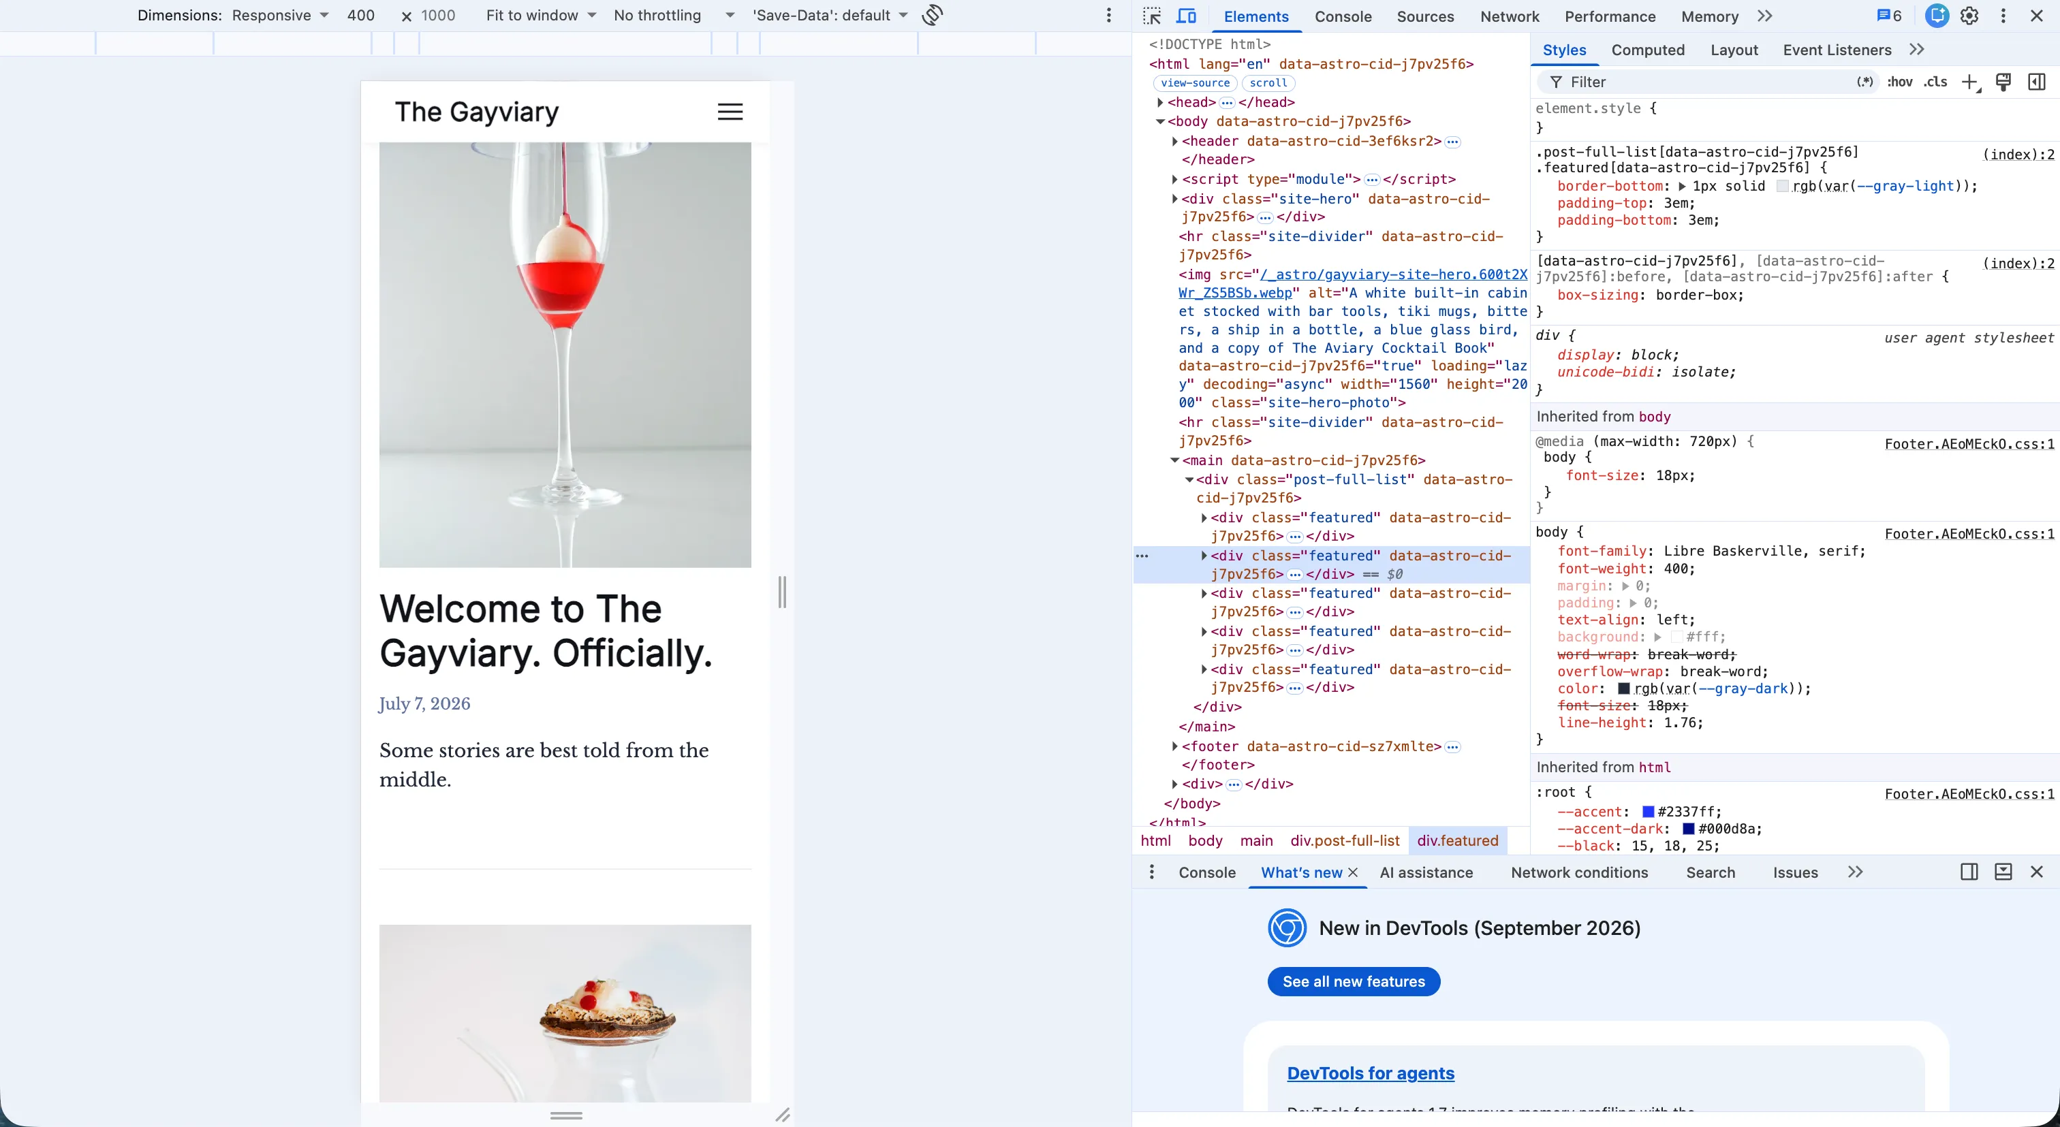Screen dimensions: 2060x1127
Task: Toggle the computed styles sidebar icon
Action: [2037, 82]
